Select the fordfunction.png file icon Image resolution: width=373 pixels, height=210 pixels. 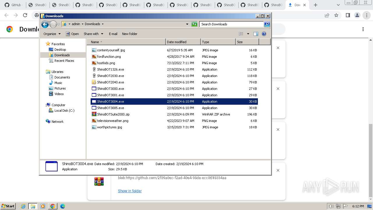tap(94, 57)
